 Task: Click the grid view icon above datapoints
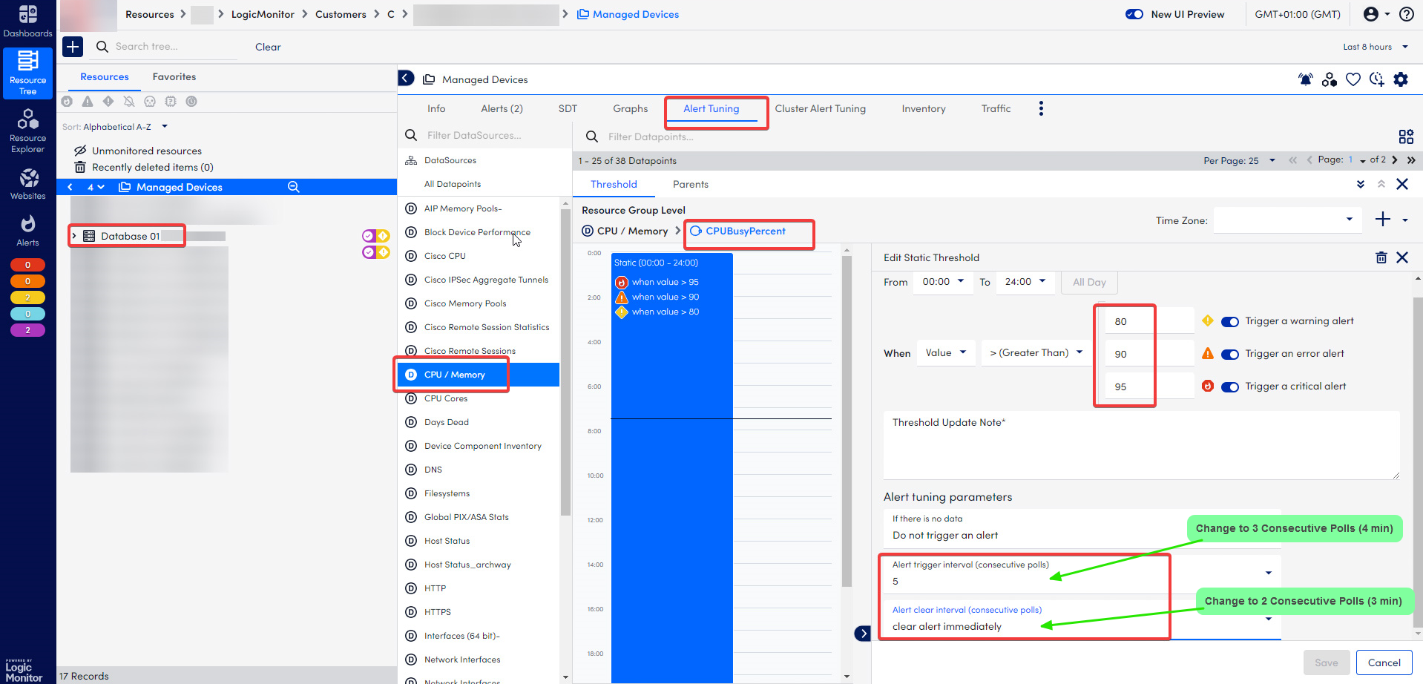click(x=1406, y=137)
